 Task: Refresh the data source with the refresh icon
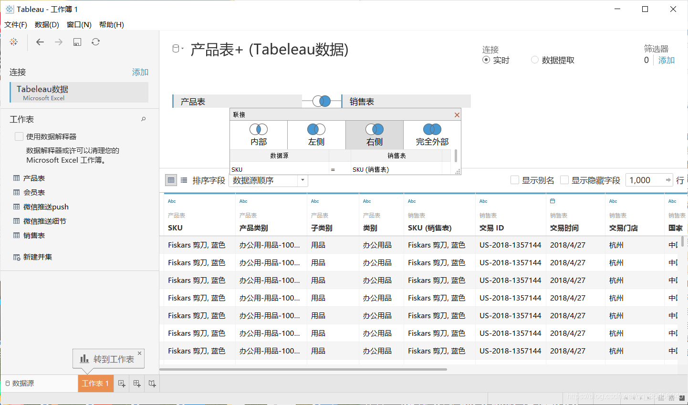tap(96, 42)
